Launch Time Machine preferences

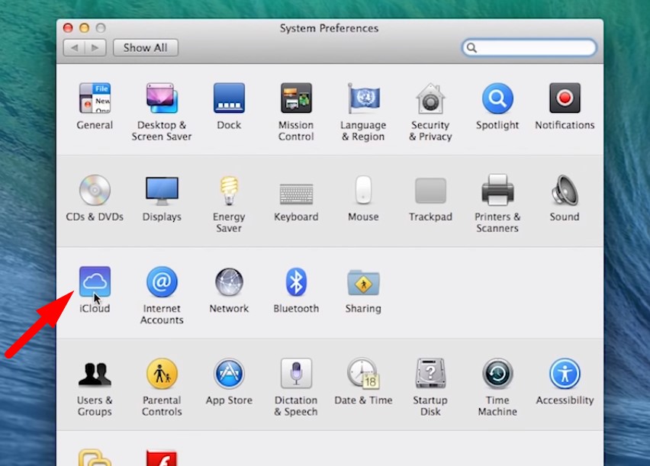(497, 374)
